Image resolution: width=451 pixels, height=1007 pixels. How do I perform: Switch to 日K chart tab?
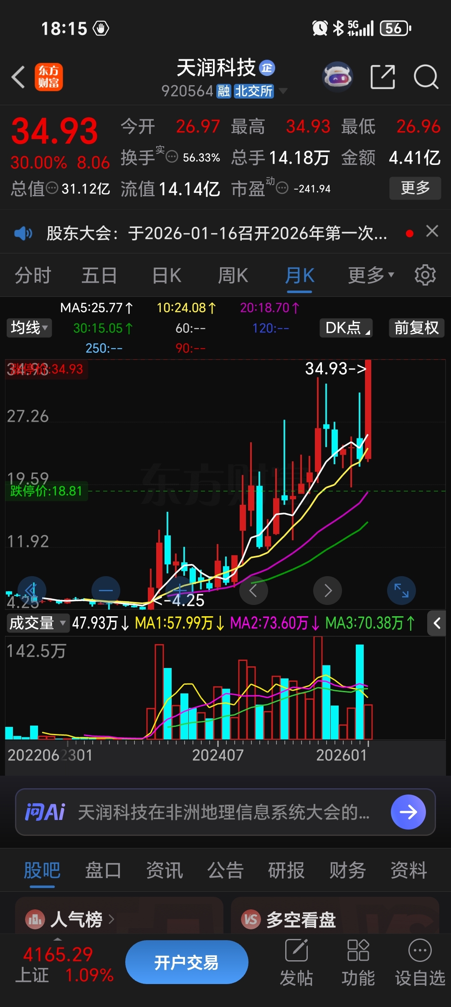(167, 276)
